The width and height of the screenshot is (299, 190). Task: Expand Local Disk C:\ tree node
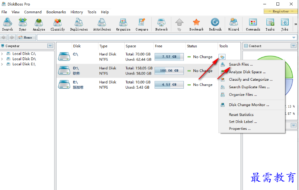(x=2, y=54)
